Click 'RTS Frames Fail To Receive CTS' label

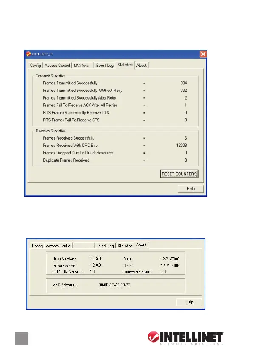[71, 120]
